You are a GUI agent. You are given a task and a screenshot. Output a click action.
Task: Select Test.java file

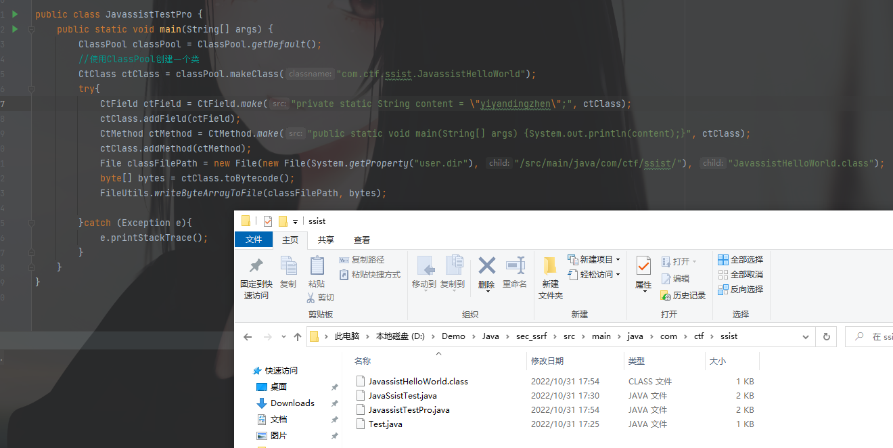tap(385, 424)
